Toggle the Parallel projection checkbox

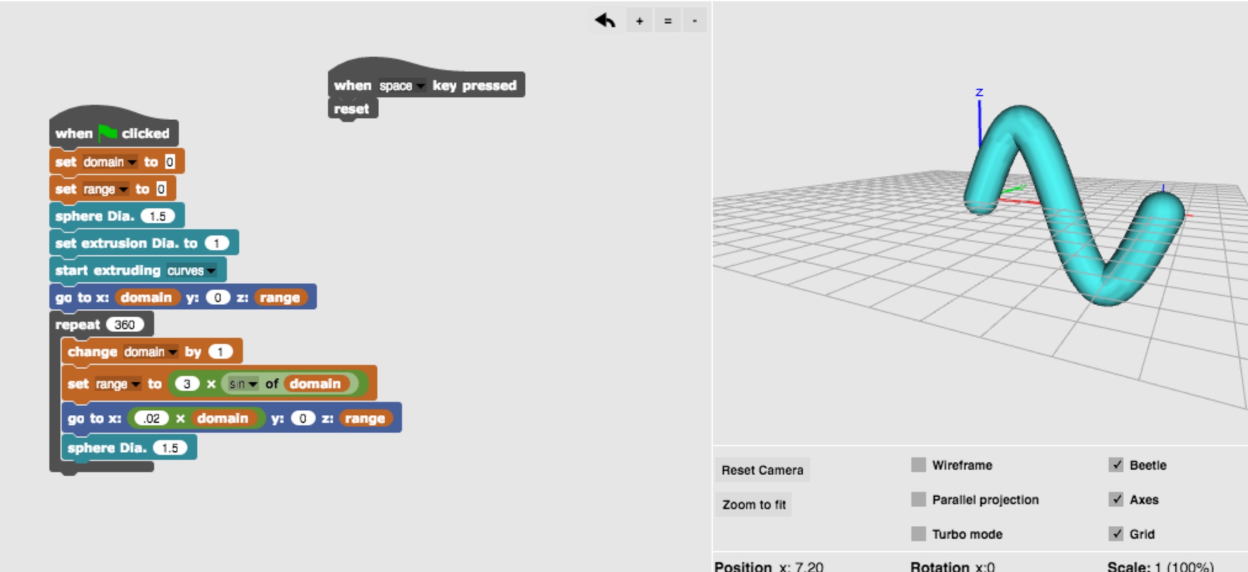click(918, 499)
